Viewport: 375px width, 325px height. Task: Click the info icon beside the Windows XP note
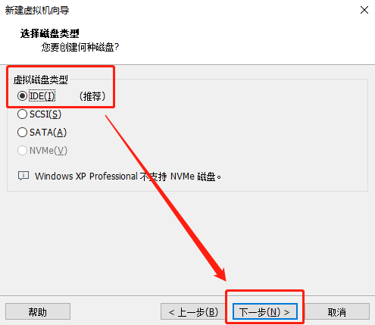point(23,176)
